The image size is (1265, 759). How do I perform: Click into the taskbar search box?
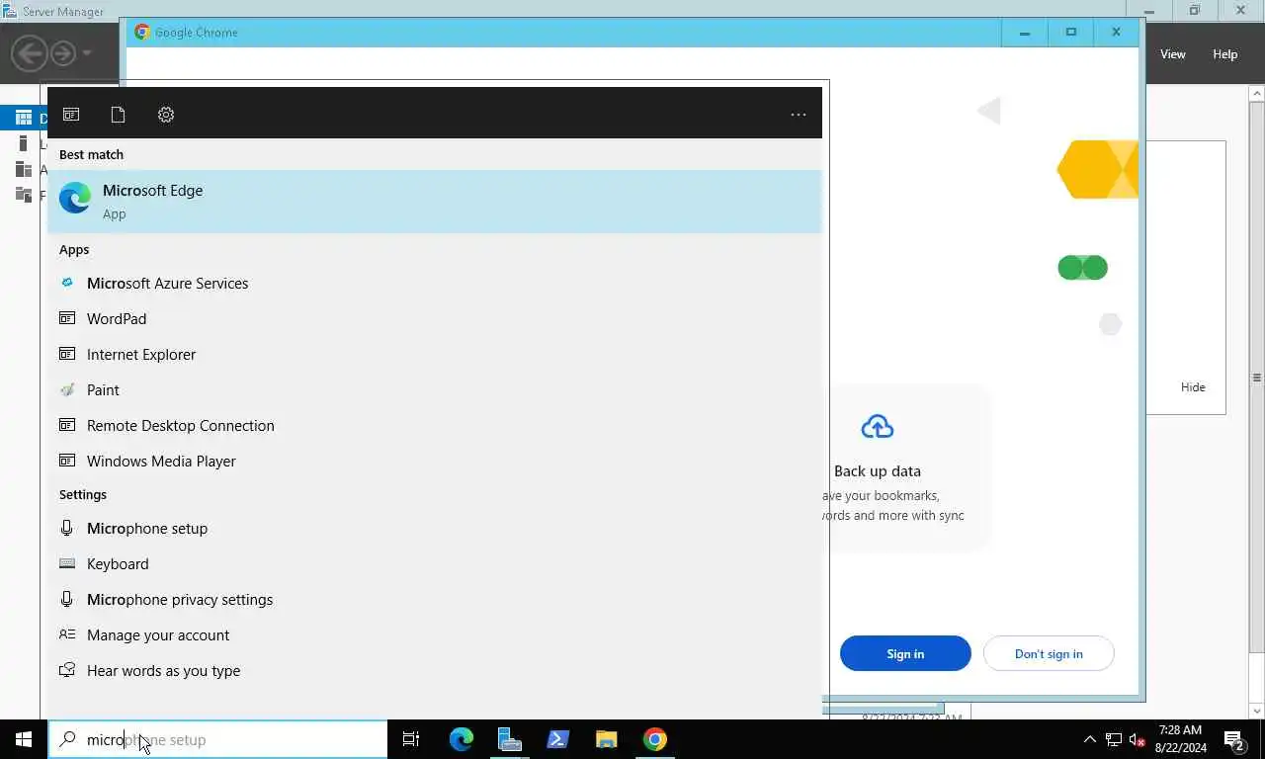click(x=218, y=739)
